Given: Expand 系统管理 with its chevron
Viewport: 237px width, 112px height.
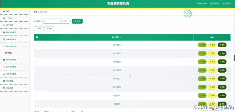Looking at the screenshot, I should click(x=25, y=81).
